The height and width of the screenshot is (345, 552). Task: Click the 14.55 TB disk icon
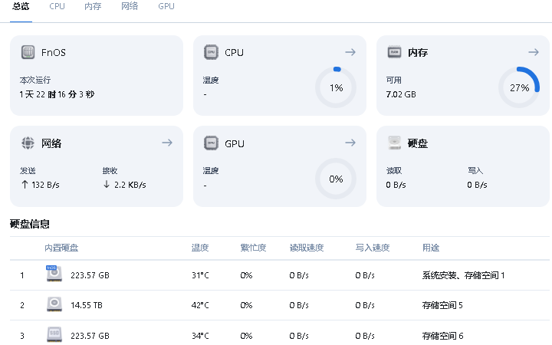click(54, 304)
